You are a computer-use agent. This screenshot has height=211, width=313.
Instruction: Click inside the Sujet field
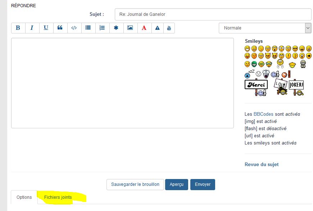(x=213, y=14)
